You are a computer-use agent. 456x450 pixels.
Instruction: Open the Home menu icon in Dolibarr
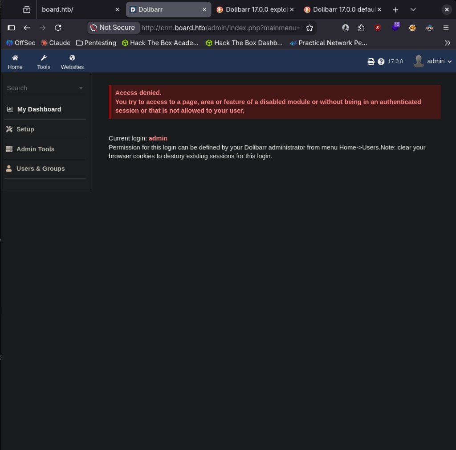coord(15,58)
